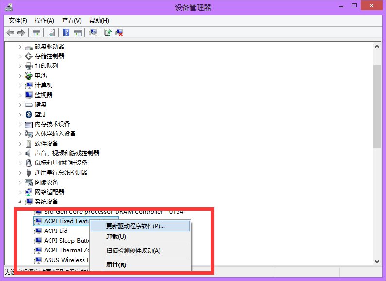Image resolution: width=386 pixels, height=281 pixels.
Task: Select the 系统设备 label
Action: click(47, 202)
